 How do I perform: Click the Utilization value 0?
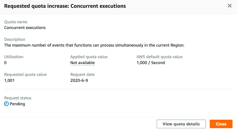click(x=5, y=62)
